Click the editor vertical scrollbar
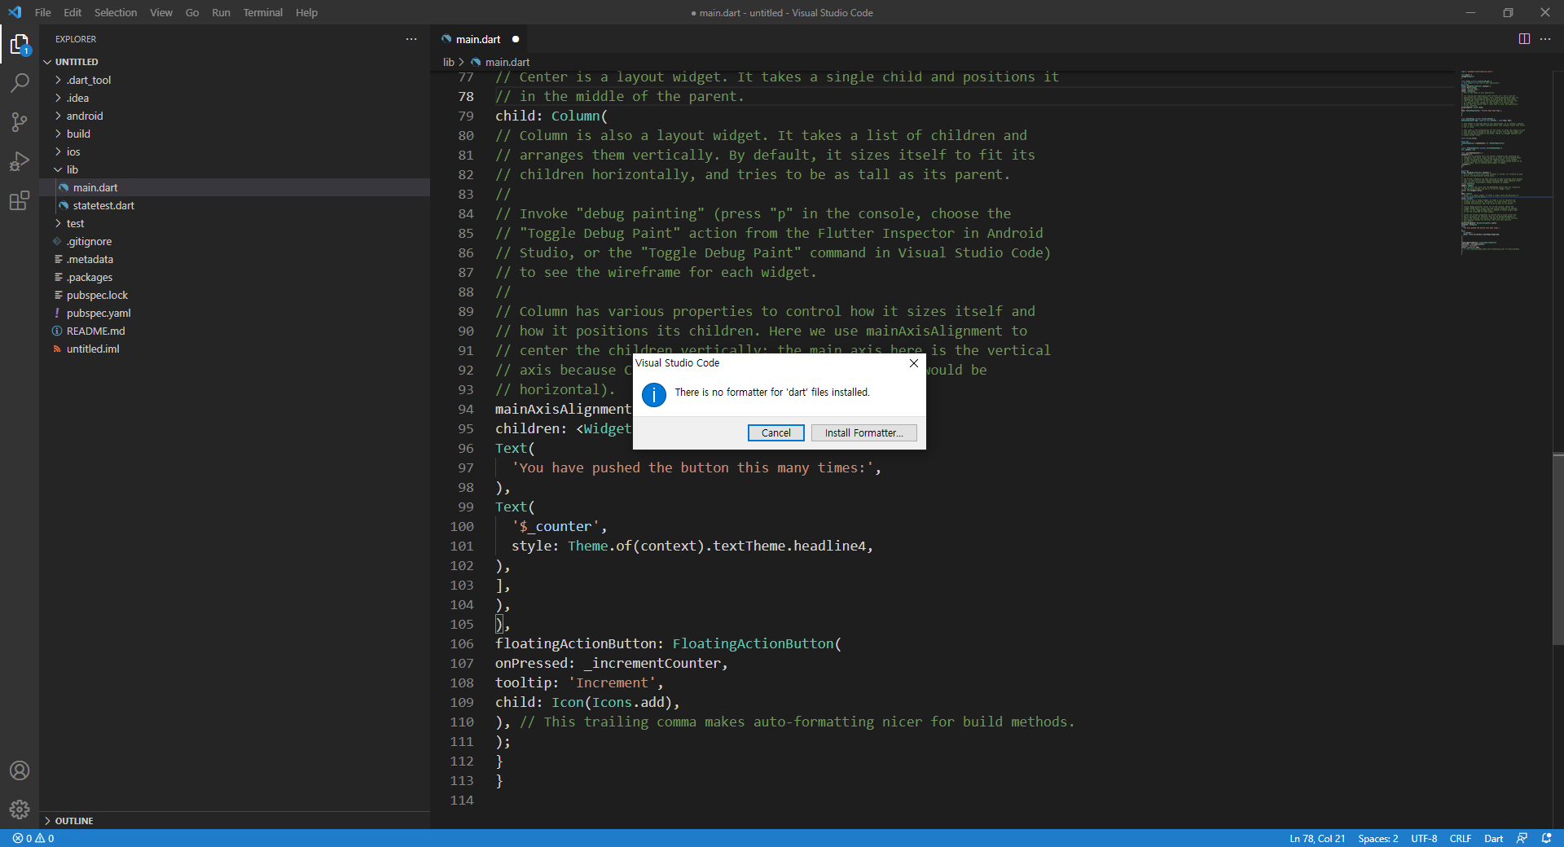Screen dimensions: 1564x847 click(1558, 550)
